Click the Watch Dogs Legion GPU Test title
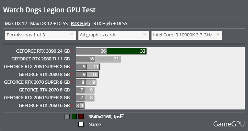The image size is (248, 131). pyautogui.click(x=49, y=10)
